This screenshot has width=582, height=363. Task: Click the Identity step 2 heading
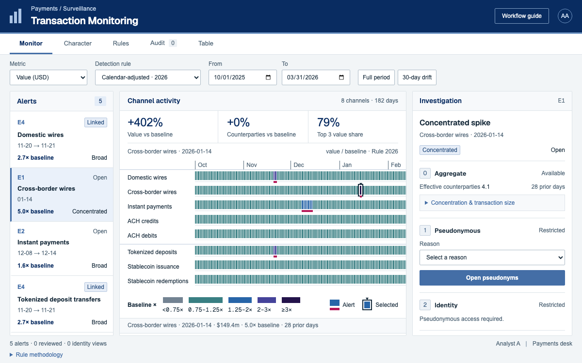tap(446, 305)
